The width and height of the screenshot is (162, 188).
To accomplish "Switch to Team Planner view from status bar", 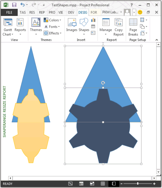I will (x=92, y=184).
